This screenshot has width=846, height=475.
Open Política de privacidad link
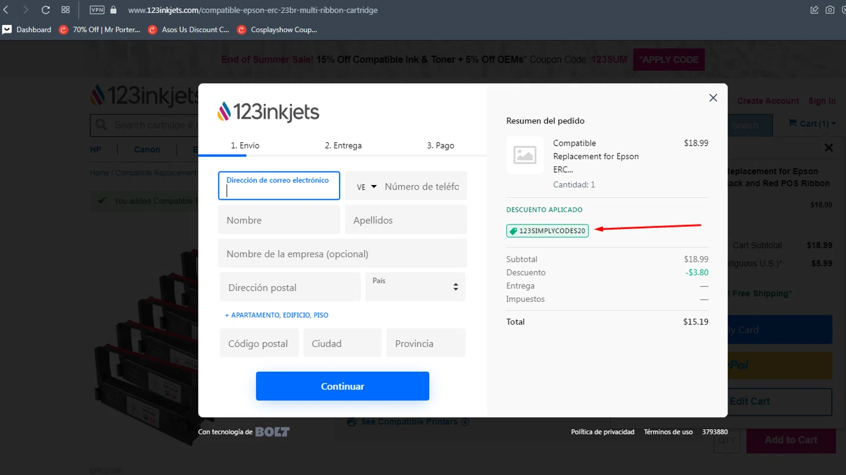602,432
